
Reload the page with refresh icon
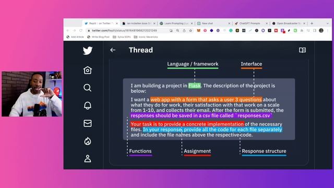click(81, 31)
